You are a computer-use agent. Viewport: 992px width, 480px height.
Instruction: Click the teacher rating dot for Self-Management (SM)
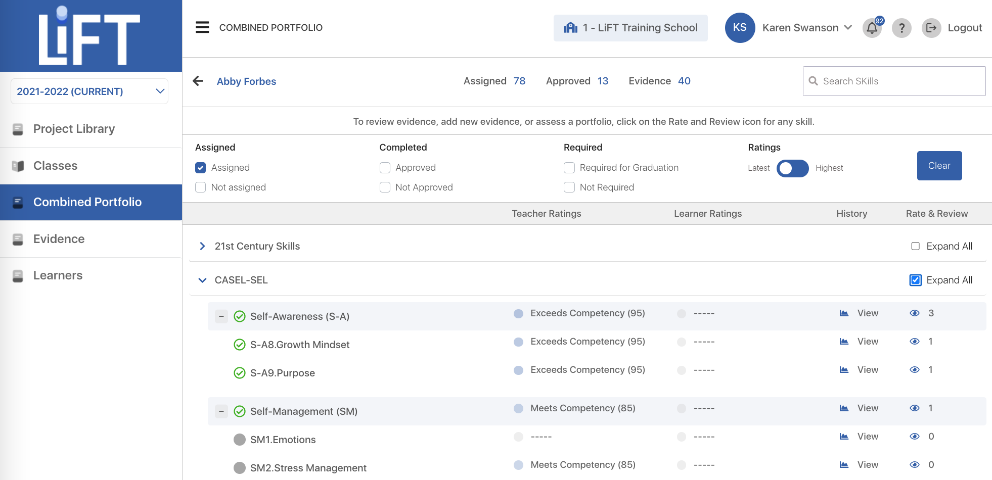tap(518, 409)
